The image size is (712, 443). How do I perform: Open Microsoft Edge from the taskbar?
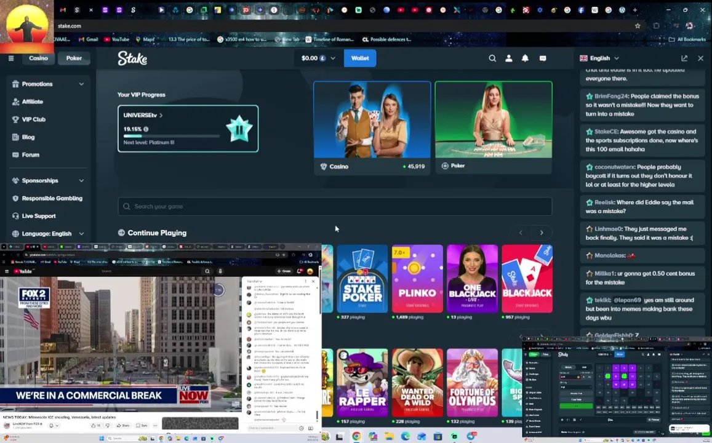coord(405,437)
